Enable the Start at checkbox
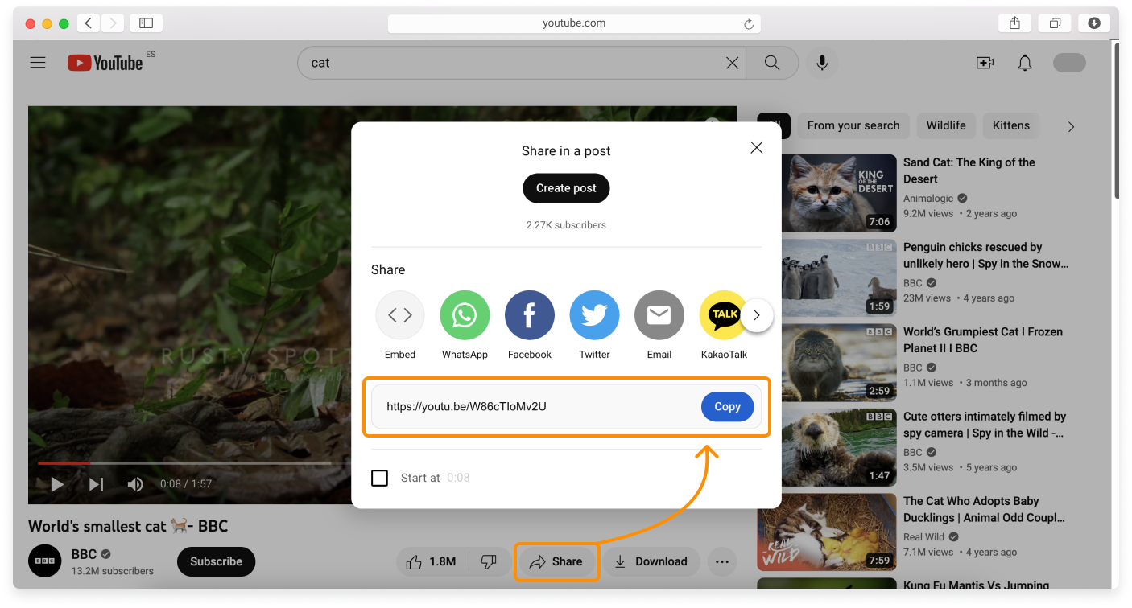 coord(379,478)
